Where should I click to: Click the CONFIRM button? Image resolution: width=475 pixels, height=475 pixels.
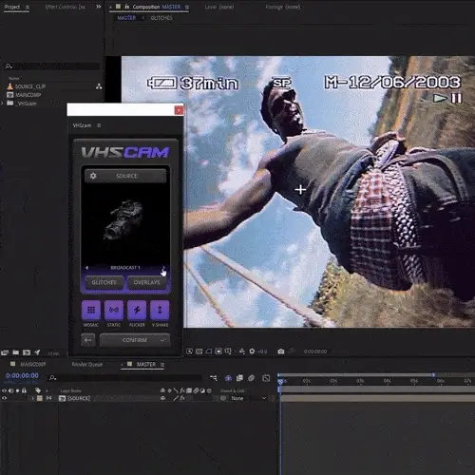(x=135, y=340)
